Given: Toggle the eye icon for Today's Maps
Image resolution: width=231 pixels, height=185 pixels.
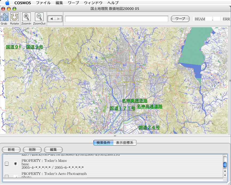Looking at the screenshot, I should click(x=15, y=164).
